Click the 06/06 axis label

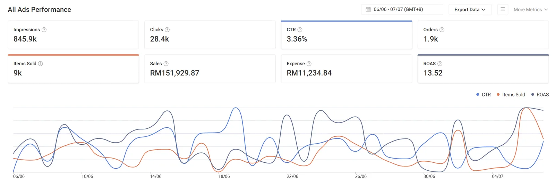(x=19, y=177)
